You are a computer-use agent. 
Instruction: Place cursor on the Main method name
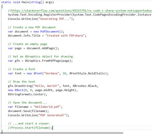pos(25,2)
